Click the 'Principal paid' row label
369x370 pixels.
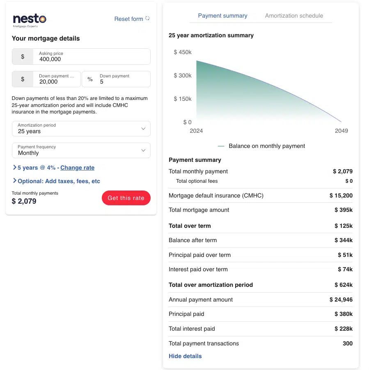coord(186,314)
